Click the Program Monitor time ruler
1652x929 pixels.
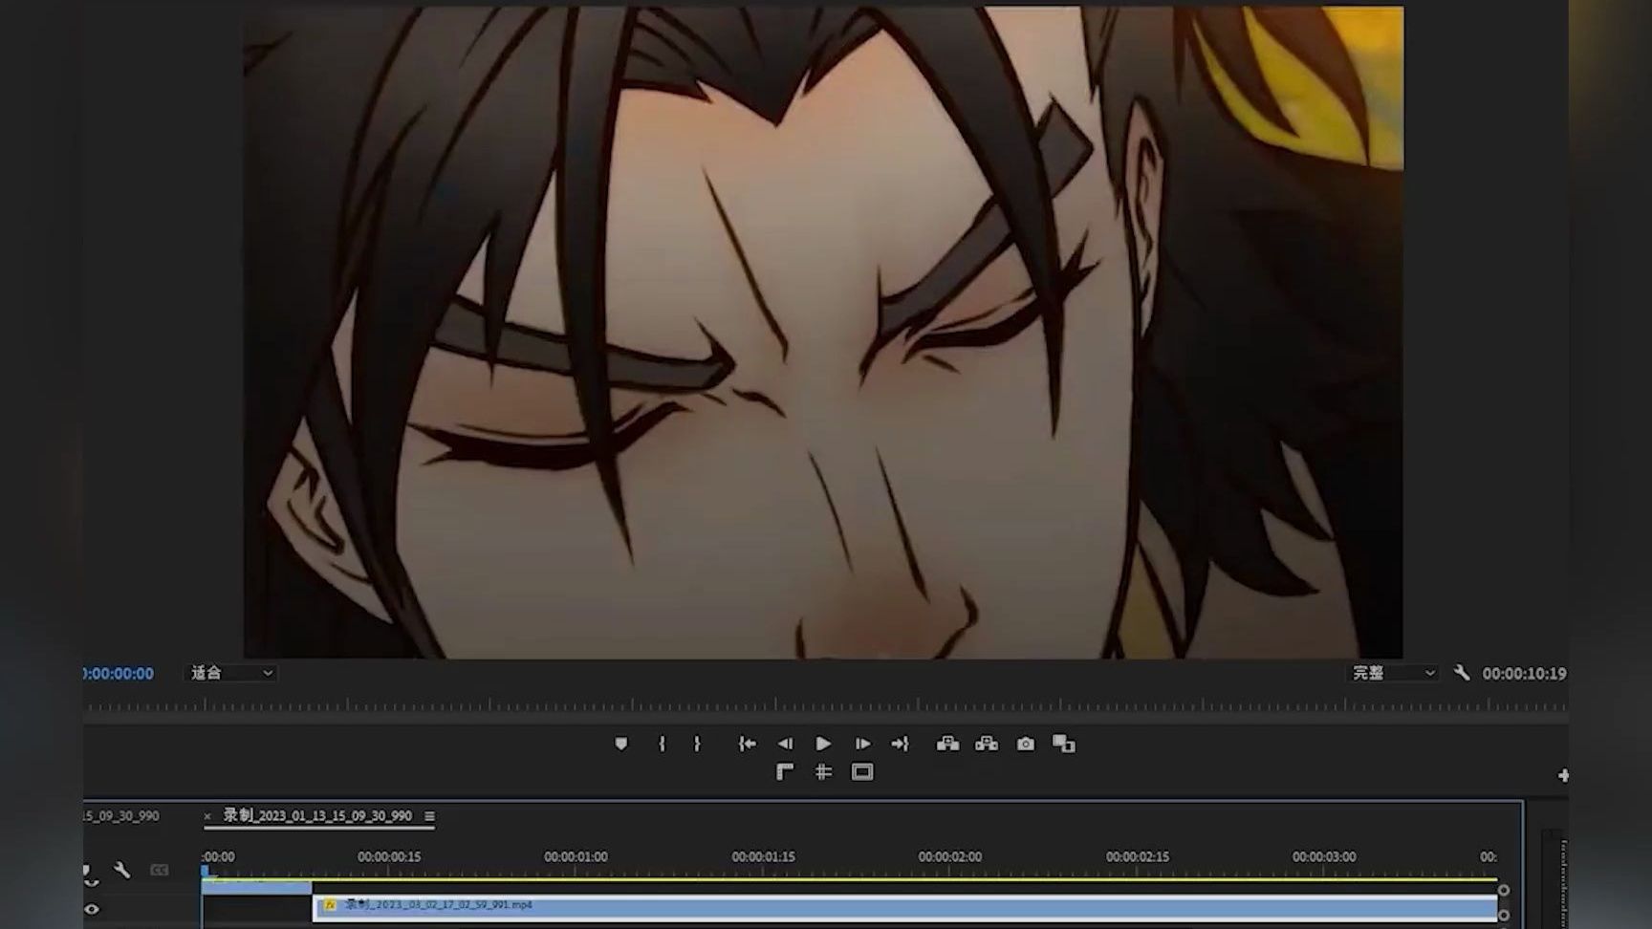pos(825,705)
